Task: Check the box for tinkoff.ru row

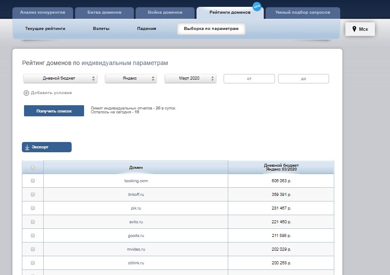Action: pos(33,195)
